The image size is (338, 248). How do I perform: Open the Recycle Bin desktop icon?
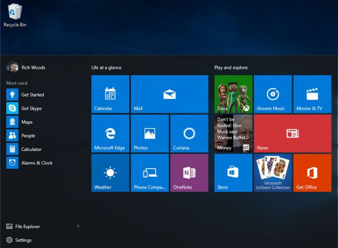[x=15, y=16]
